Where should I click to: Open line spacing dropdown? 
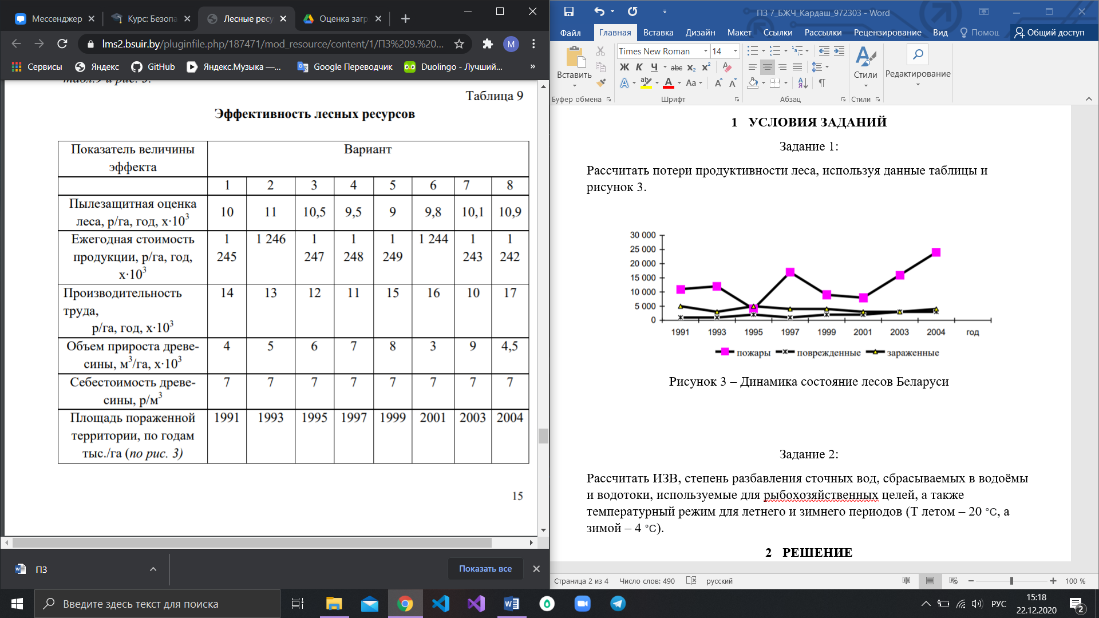pos(820,68)
